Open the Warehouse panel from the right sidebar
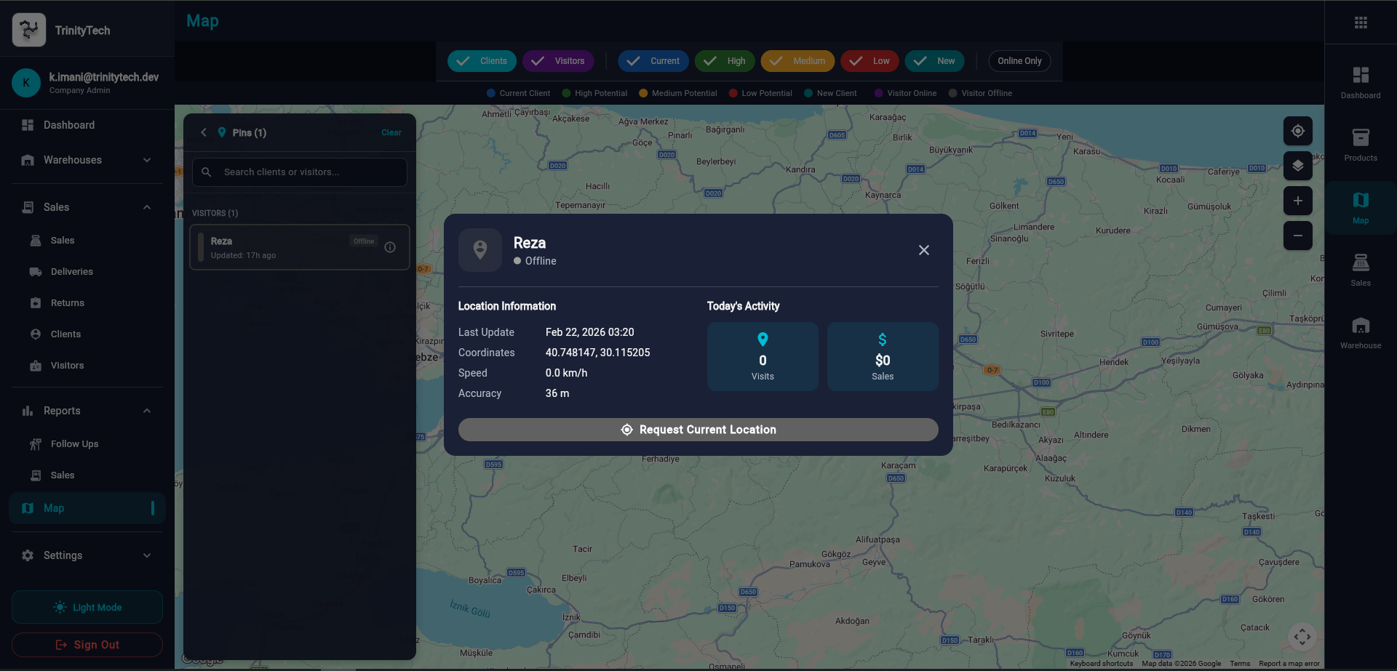Image resolution: width=1397 pixels, height=671 pixels. pos(1360,330)
